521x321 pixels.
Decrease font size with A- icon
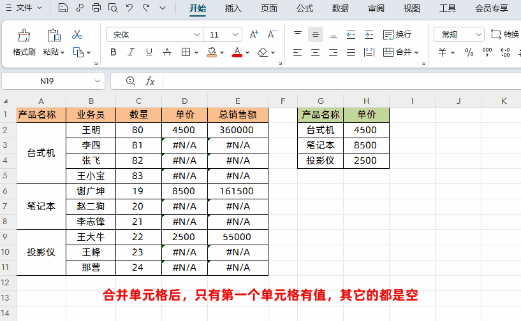[x=272, y=34]
